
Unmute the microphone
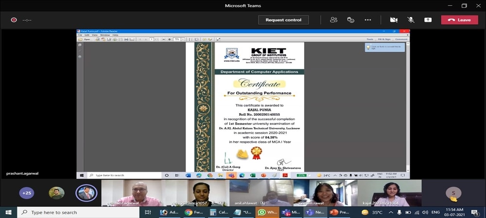point(411,20)
